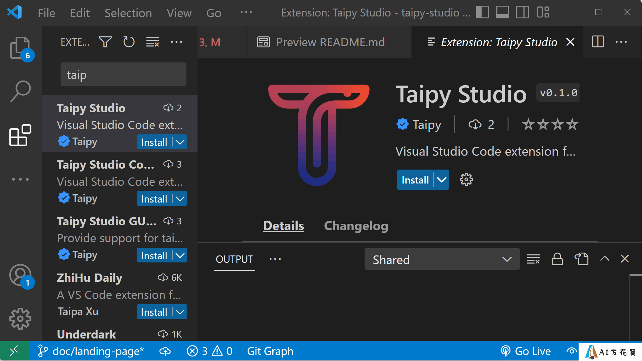
Task: Expand Install options for Taipy Studio list item
Action: click(x=180, y=142)
